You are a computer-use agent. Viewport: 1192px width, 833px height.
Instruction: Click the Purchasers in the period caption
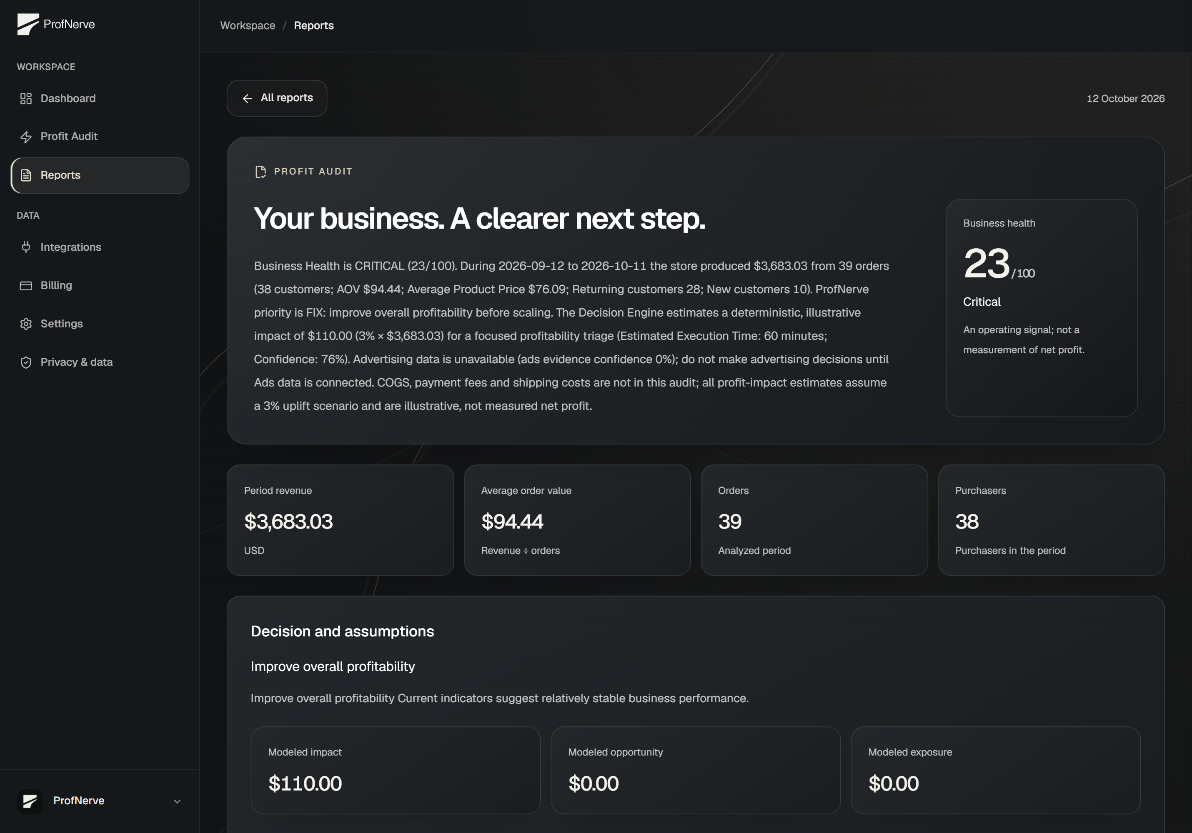1010,551
